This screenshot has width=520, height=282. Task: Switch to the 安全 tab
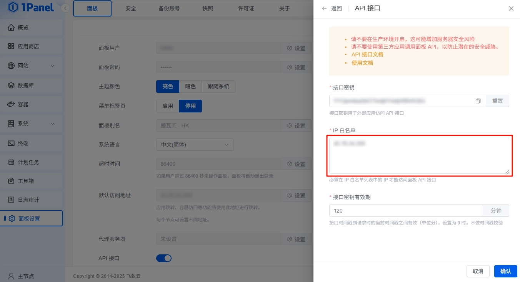click(131, 8)
